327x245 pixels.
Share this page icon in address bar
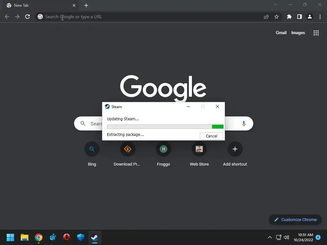[x=266, y=17]
